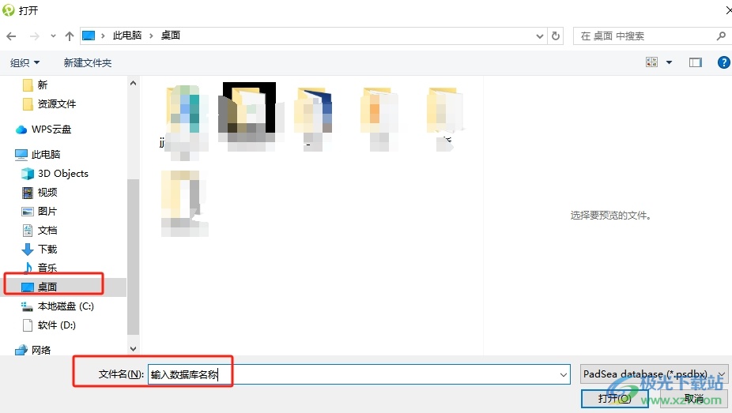Open the help question mark icon
This screenshot has width=732, height=413.
pyautogui.click(x=723, y=62)
